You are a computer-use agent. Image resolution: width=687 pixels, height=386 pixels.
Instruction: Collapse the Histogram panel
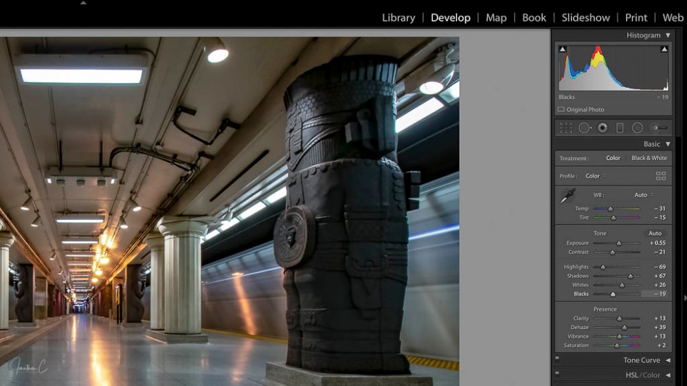(667, 36)
